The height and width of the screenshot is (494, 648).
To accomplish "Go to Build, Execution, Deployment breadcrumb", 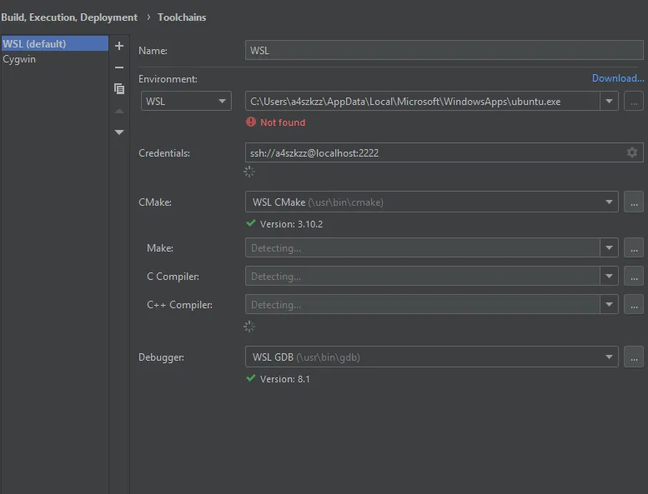I will point(69,17).
